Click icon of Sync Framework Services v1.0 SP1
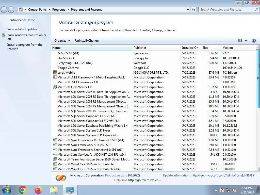The width and height of the screenshot is (260, 195). [55, 150]
